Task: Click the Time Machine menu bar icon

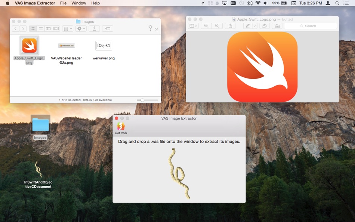Action: 241,3
